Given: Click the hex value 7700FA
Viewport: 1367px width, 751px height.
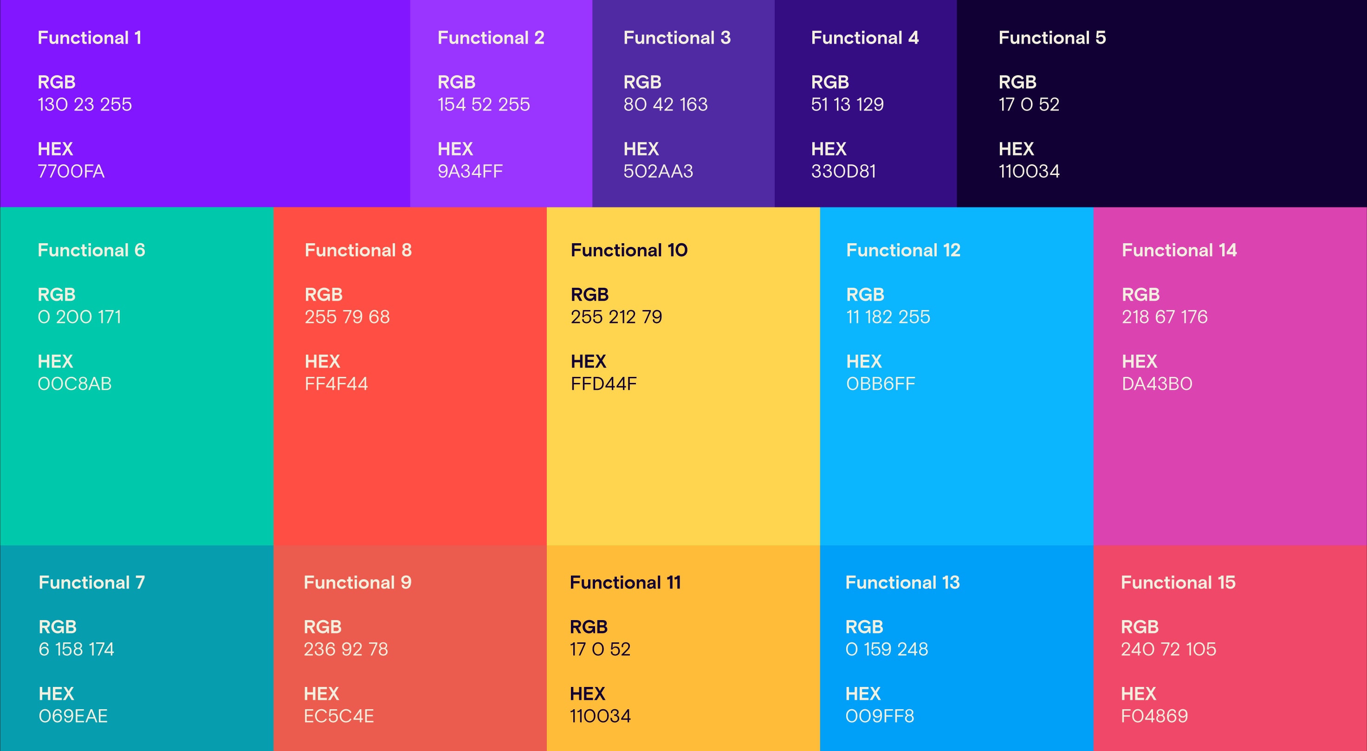Looking at the screenshot, I should pos(71,171).
